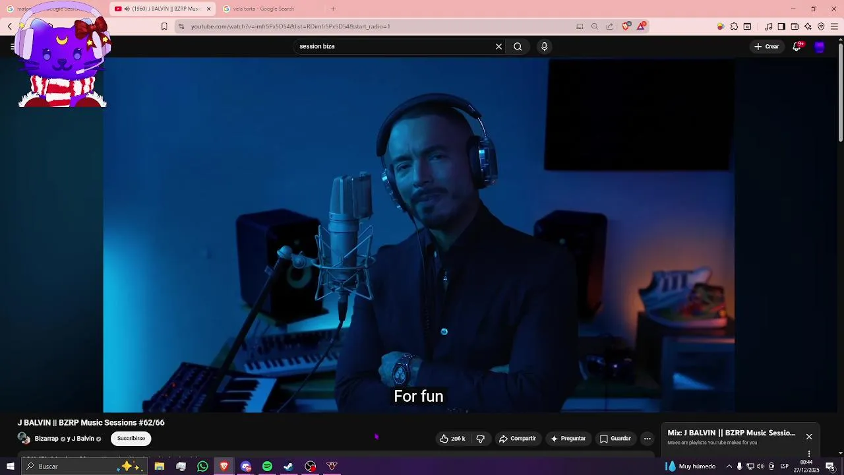Click the address bar URL
This screenshot has width=844, height=475.
pos(291,26)
